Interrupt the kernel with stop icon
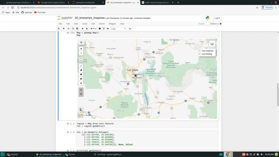The height and width of the screenshot is (157, 279). (100, 29)
